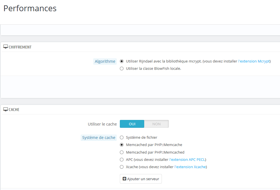Viewport: 280px width, 190px height.
Task: Click the plus icon on Ajouter un serveur
Action: 125,179
